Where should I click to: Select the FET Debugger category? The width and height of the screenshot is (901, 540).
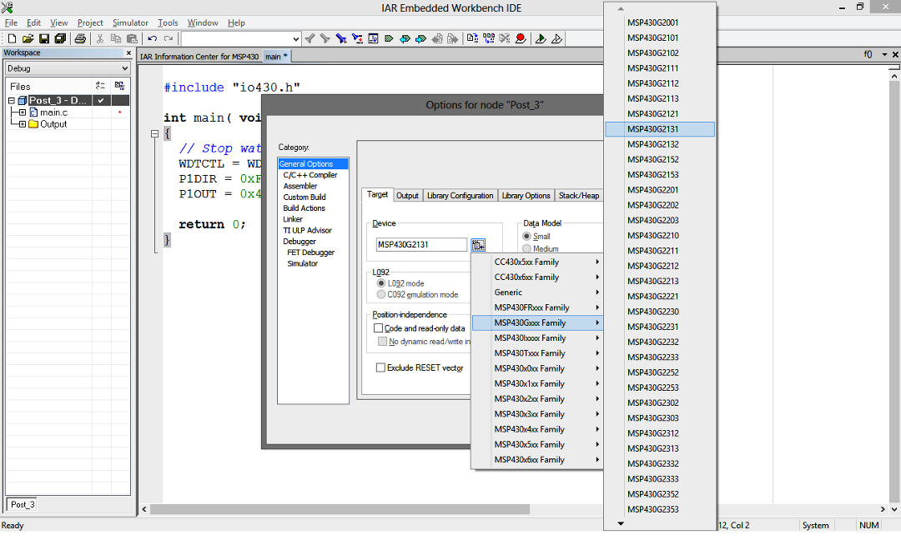pyautogui.click(x=311, y=252)
